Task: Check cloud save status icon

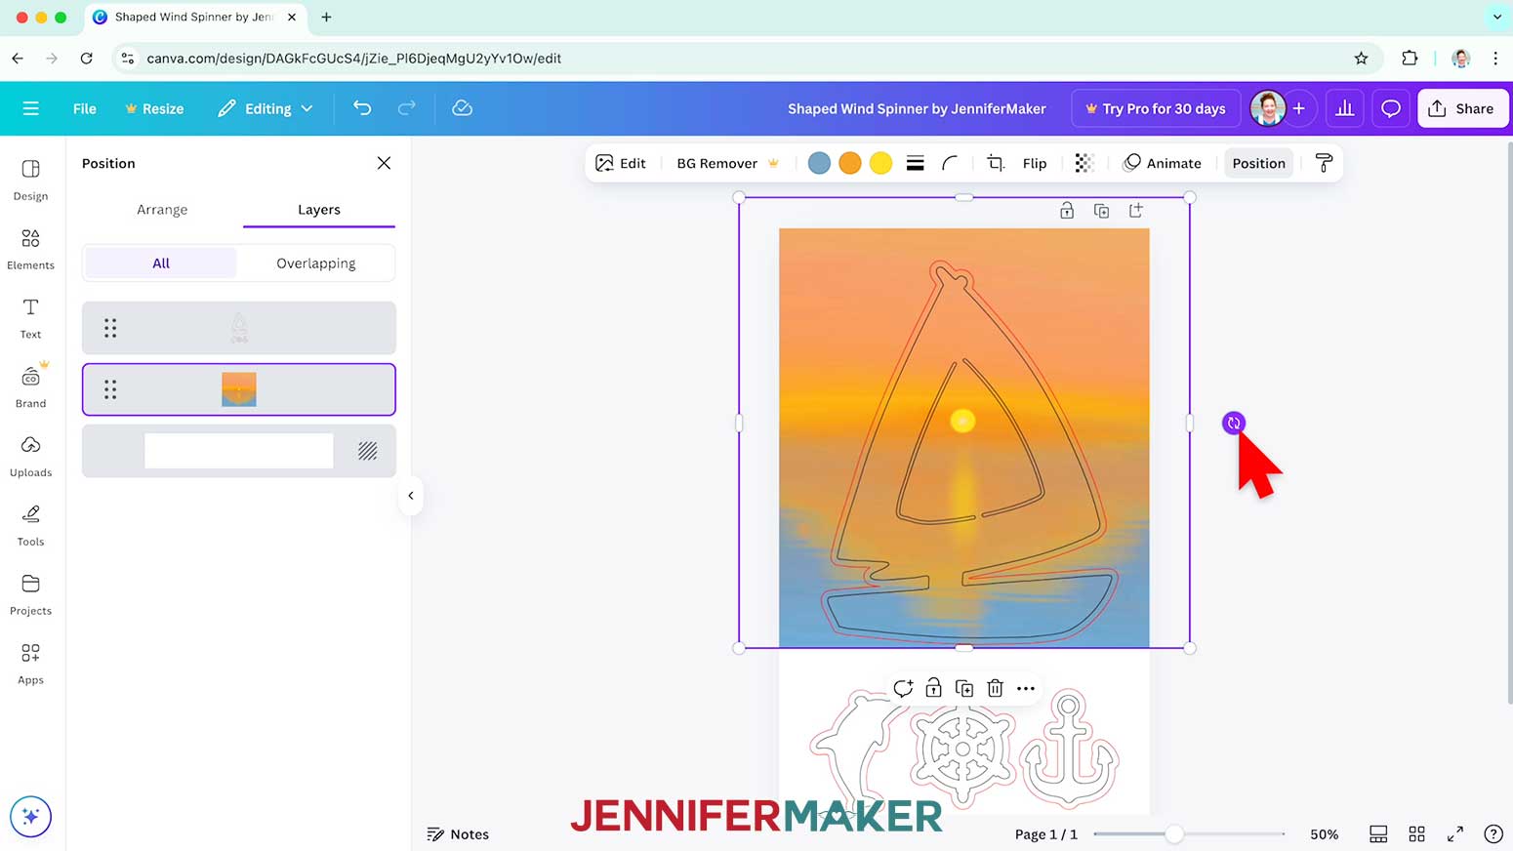Action: coord(463,108)
